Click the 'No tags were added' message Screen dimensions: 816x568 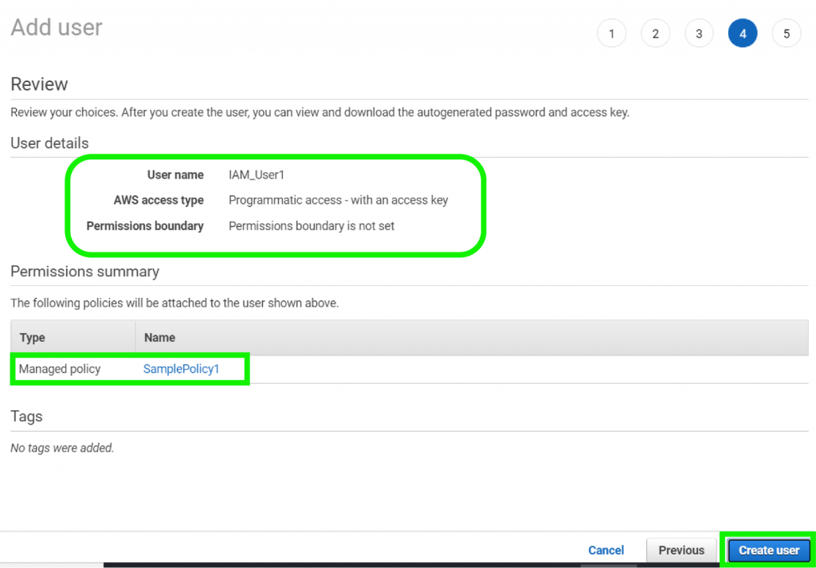click(62, 449)
